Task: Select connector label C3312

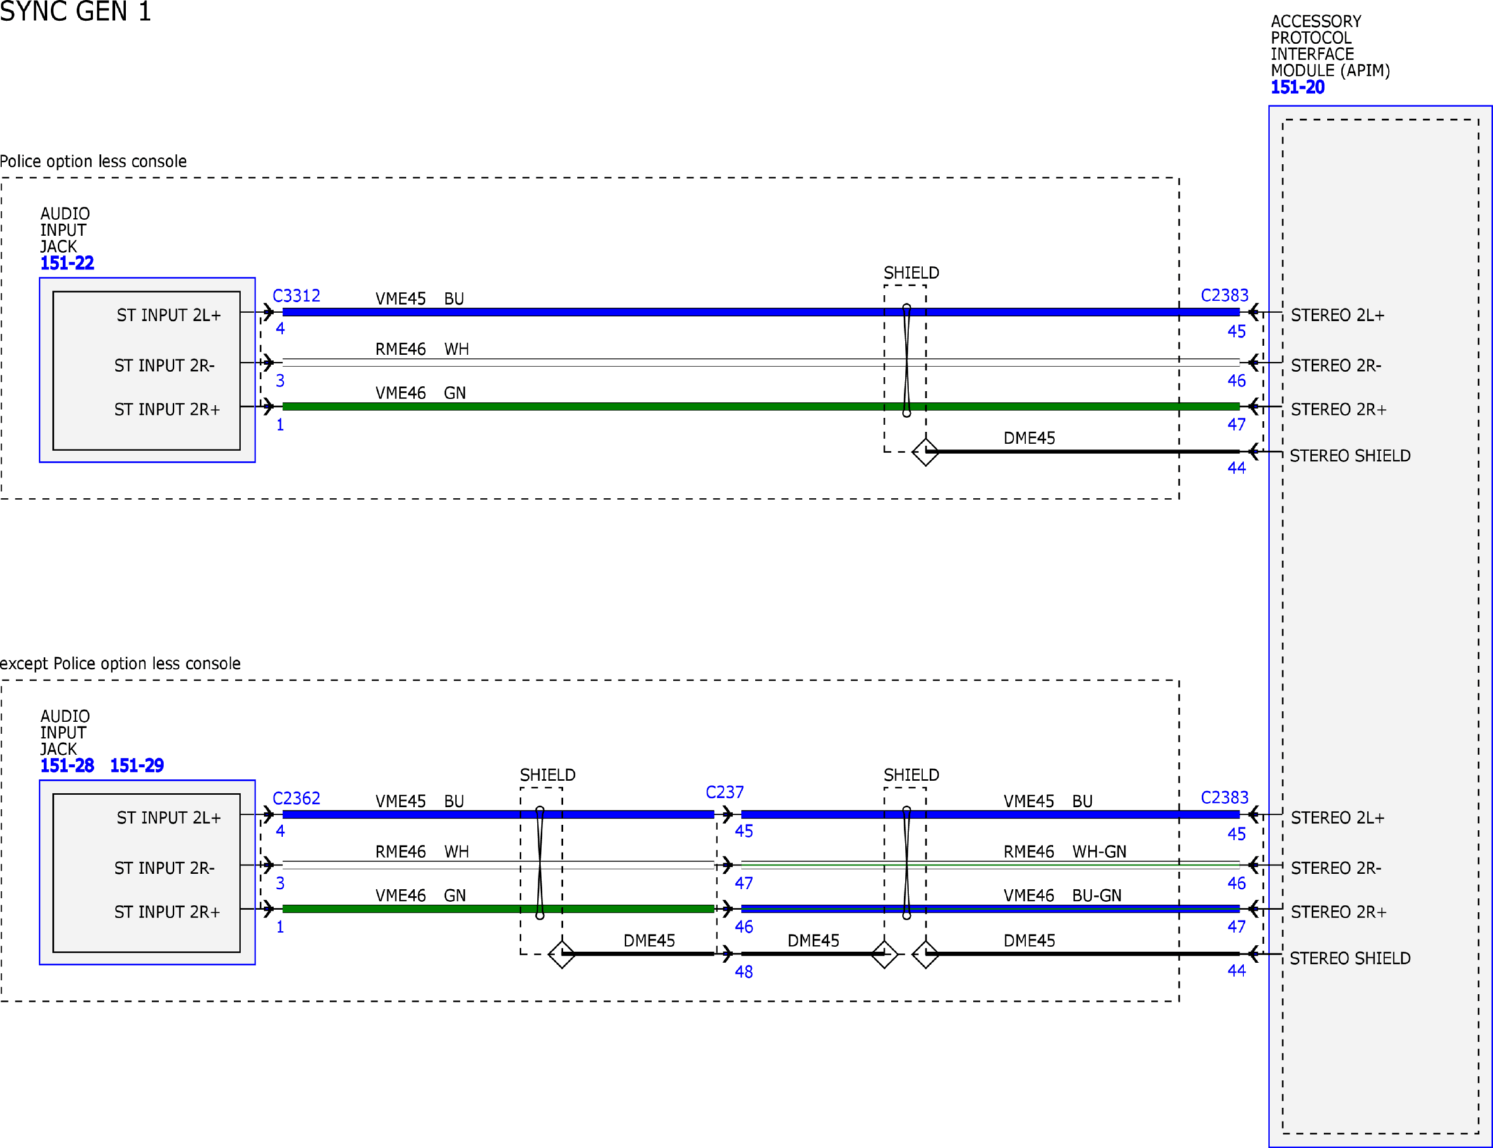Action: pyautogui.click(x=296, y=296)
